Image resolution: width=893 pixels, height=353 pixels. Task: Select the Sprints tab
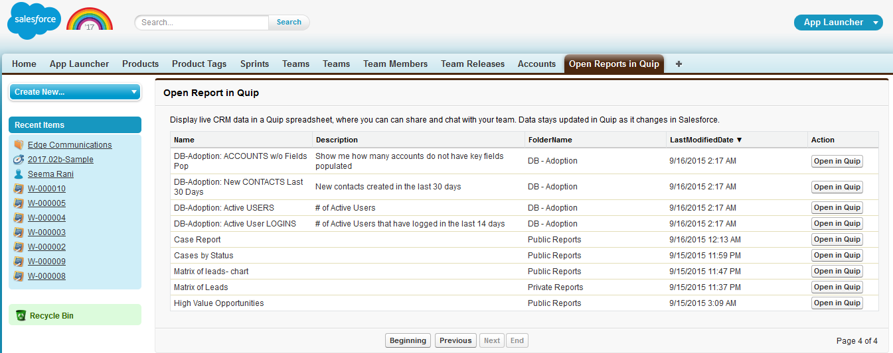point(254,64)
